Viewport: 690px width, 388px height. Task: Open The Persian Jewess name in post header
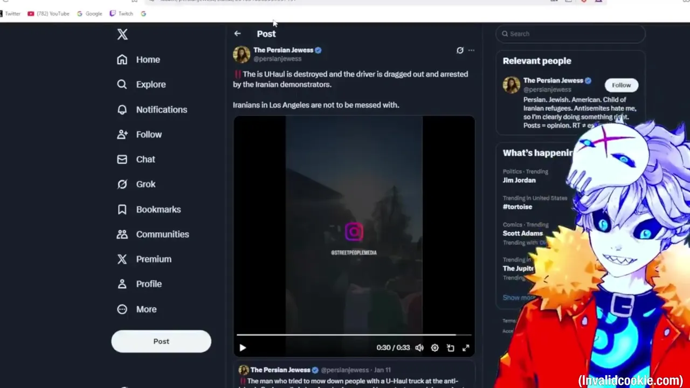coord(283,50)
